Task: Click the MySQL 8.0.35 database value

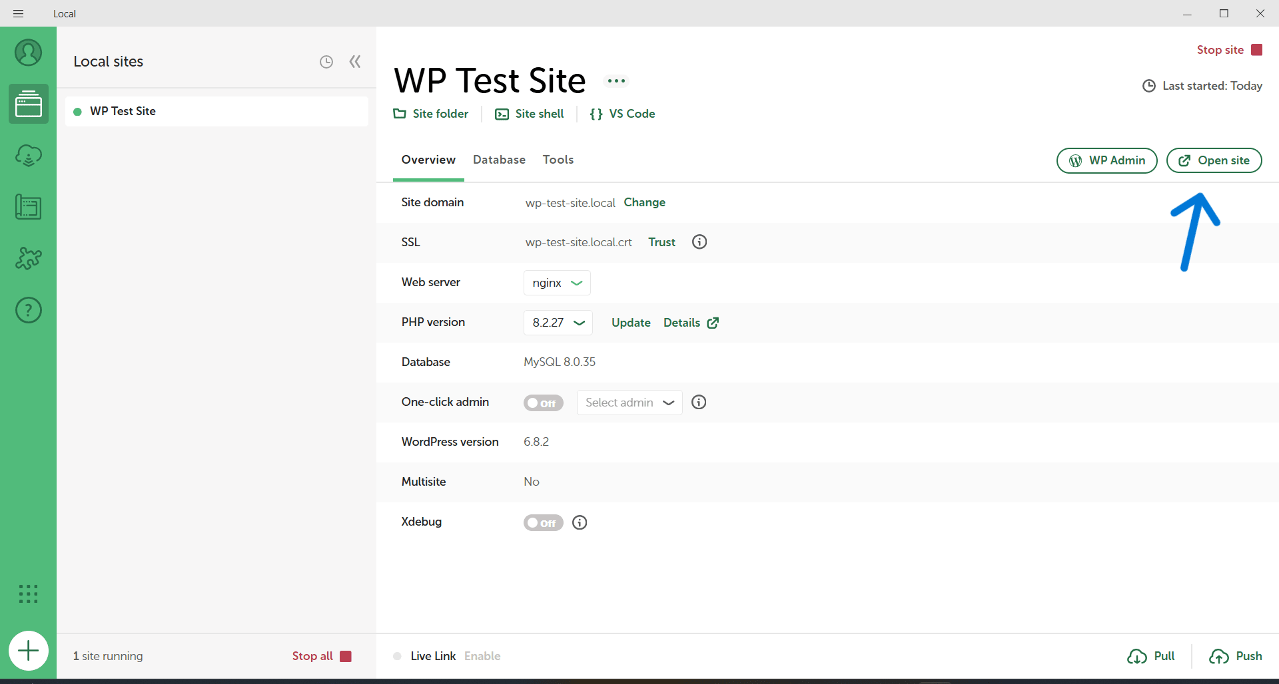Action: [x=560, y=362]
